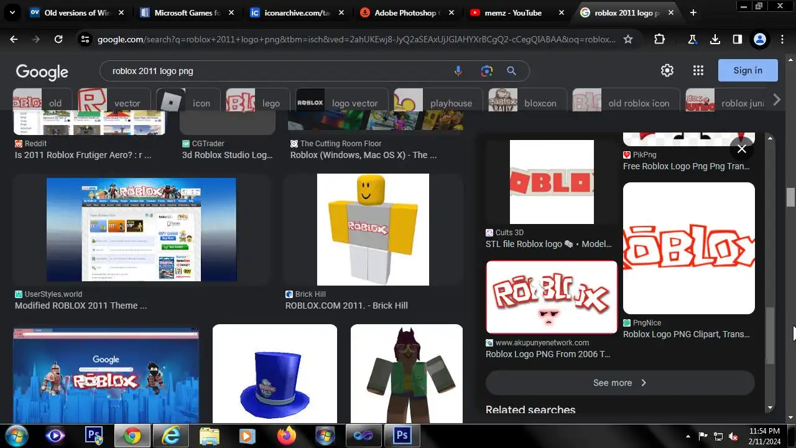Image resolution: width=796 pixels, height=448 pixels.
Task: Filter results by old roblox icon chip
Action: coord(626,101)
